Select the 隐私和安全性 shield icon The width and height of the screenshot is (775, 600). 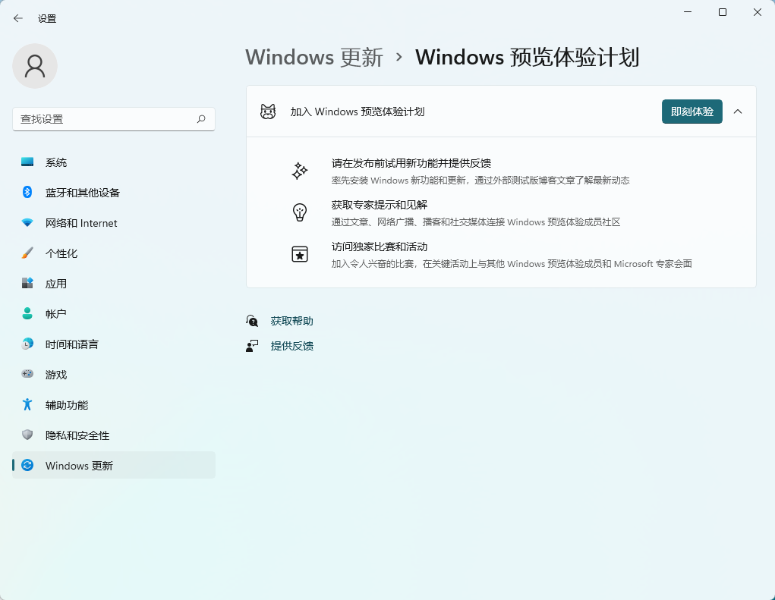[26, 435]
